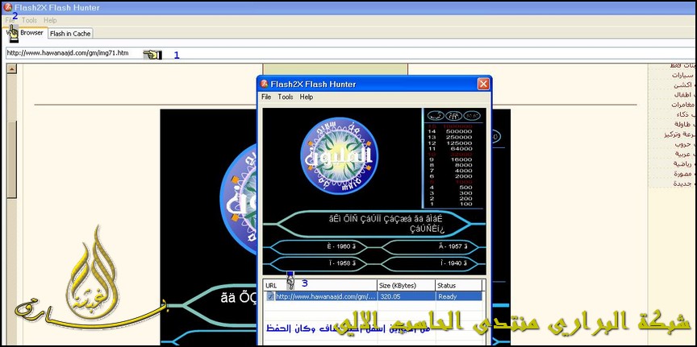Click the Status column header
Viewport: 697px width, 347px height.
click(x=458, y=285)
